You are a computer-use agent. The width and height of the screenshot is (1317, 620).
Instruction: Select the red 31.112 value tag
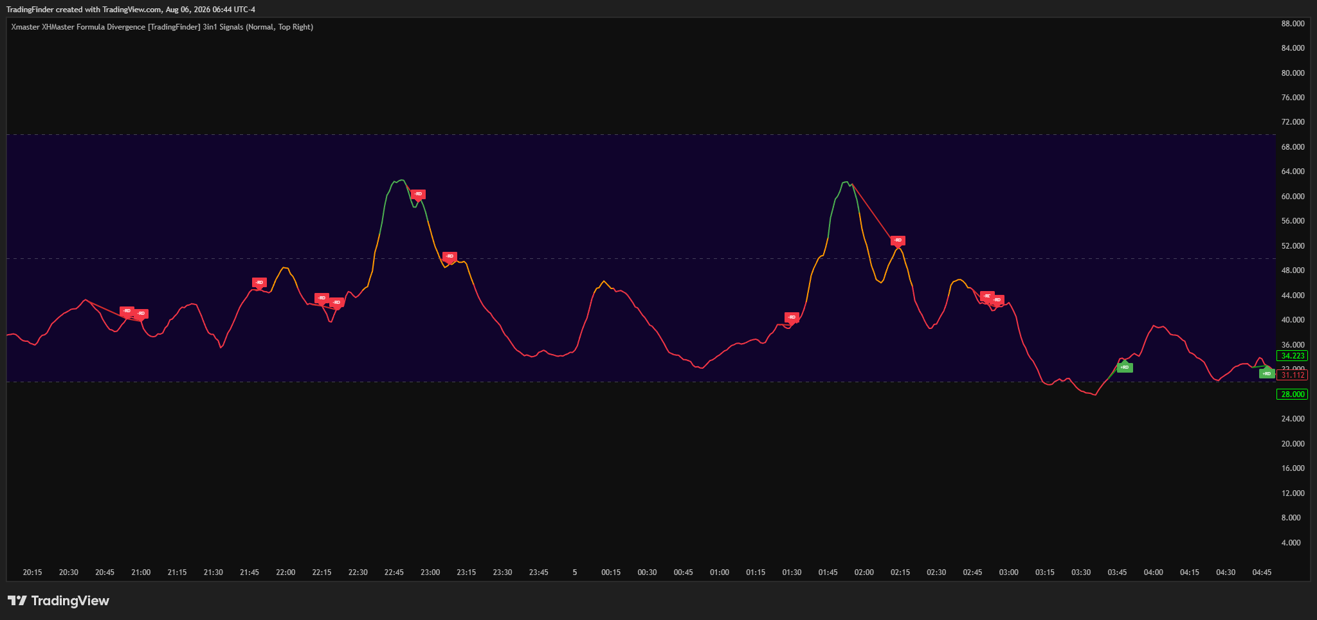1293,375
